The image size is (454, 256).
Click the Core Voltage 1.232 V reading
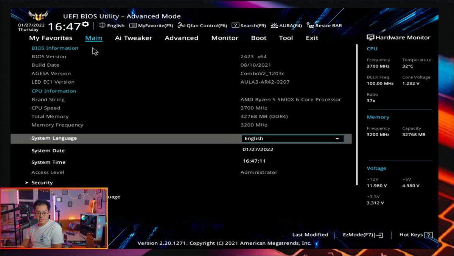click(x=411, y=83)
